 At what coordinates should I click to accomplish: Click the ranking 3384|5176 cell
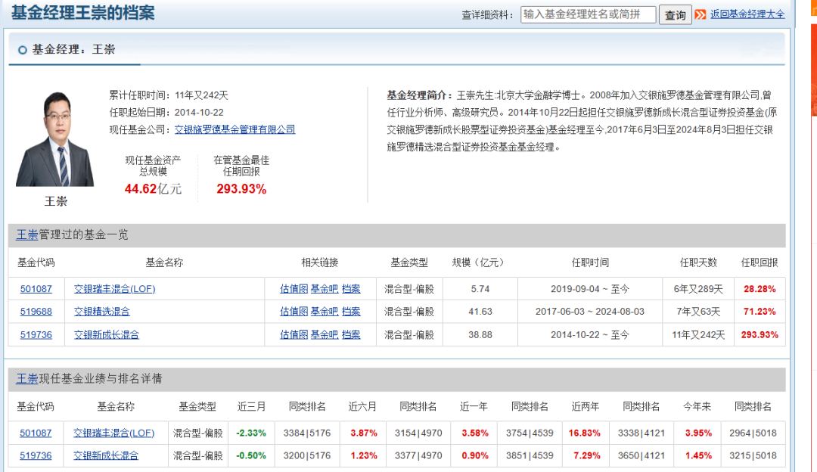307,433
